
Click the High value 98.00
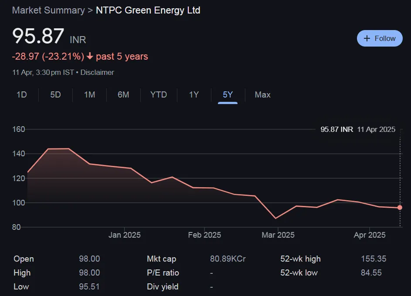coord(89,272)
